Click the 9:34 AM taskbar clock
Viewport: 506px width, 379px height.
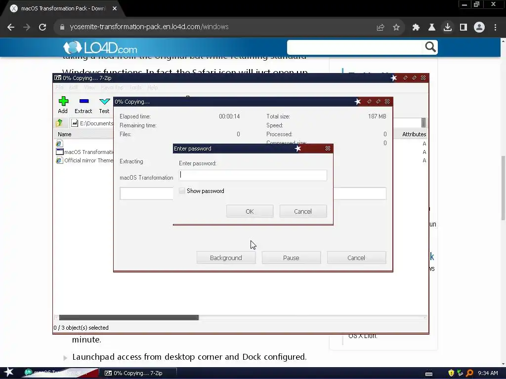(488, 373)
